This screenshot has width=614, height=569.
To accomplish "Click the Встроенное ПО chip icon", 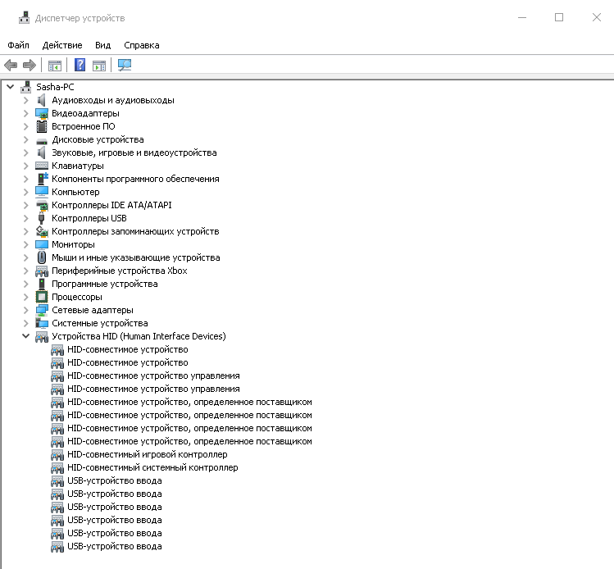I will 42,126.
